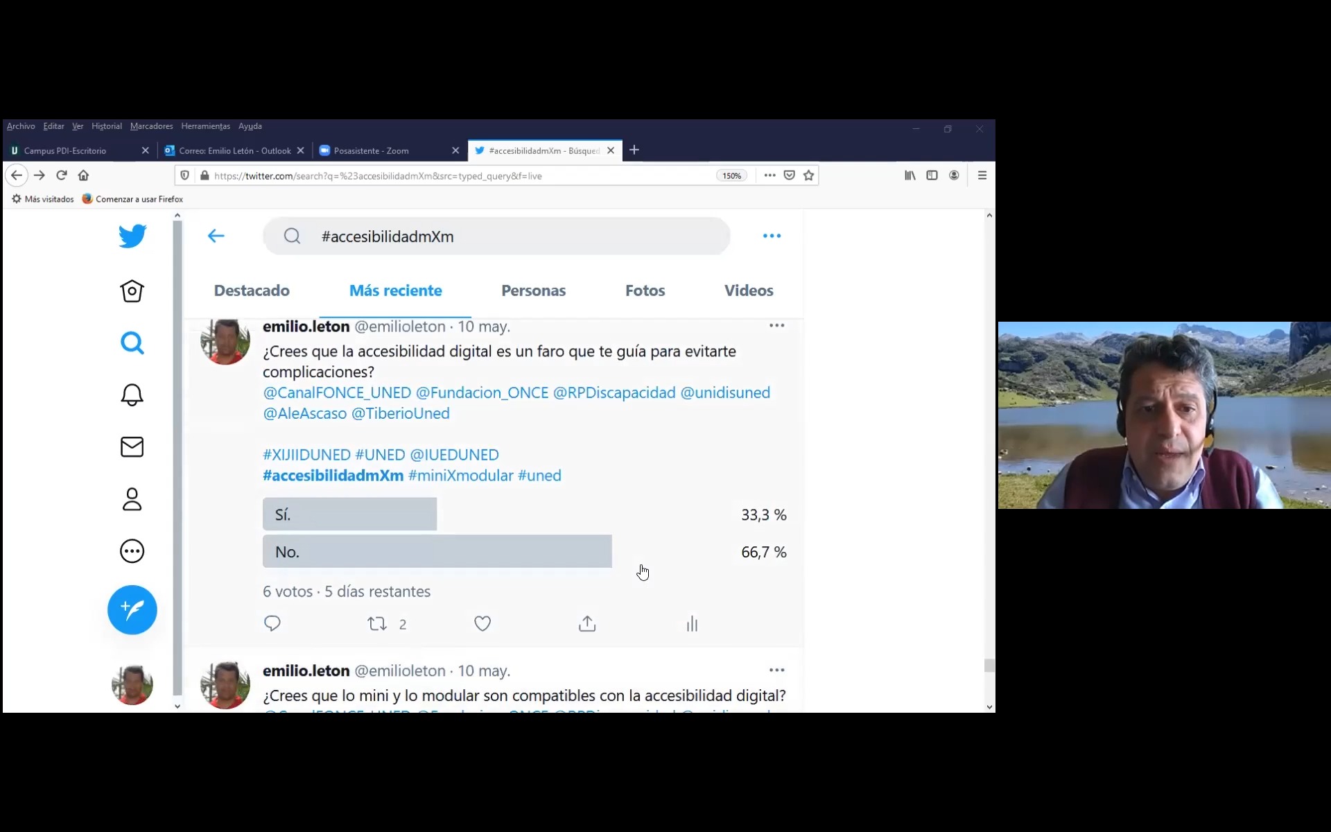Save page to Pocket
1331x832 pixels.
pos(789,175)
